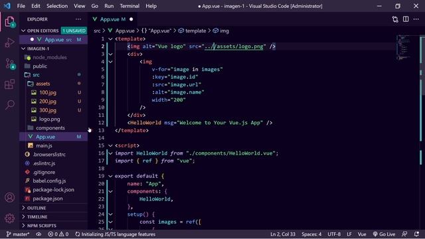Open the notifications bell icon
425x239 pixels.
tap(416, 234)
